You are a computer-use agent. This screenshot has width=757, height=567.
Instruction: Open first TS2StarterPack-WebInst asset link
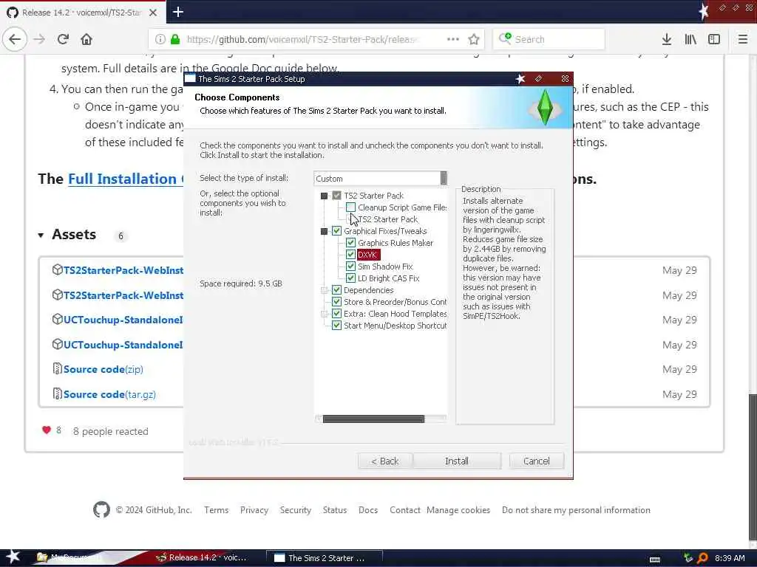click(123, 270)
